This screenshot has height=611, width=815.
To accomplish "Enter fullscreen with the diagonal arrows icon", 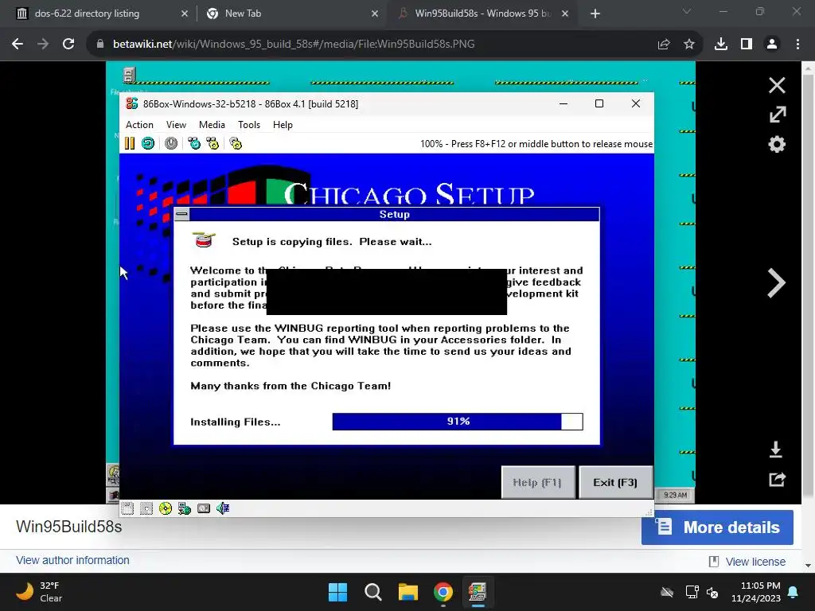I will point(777,115).
